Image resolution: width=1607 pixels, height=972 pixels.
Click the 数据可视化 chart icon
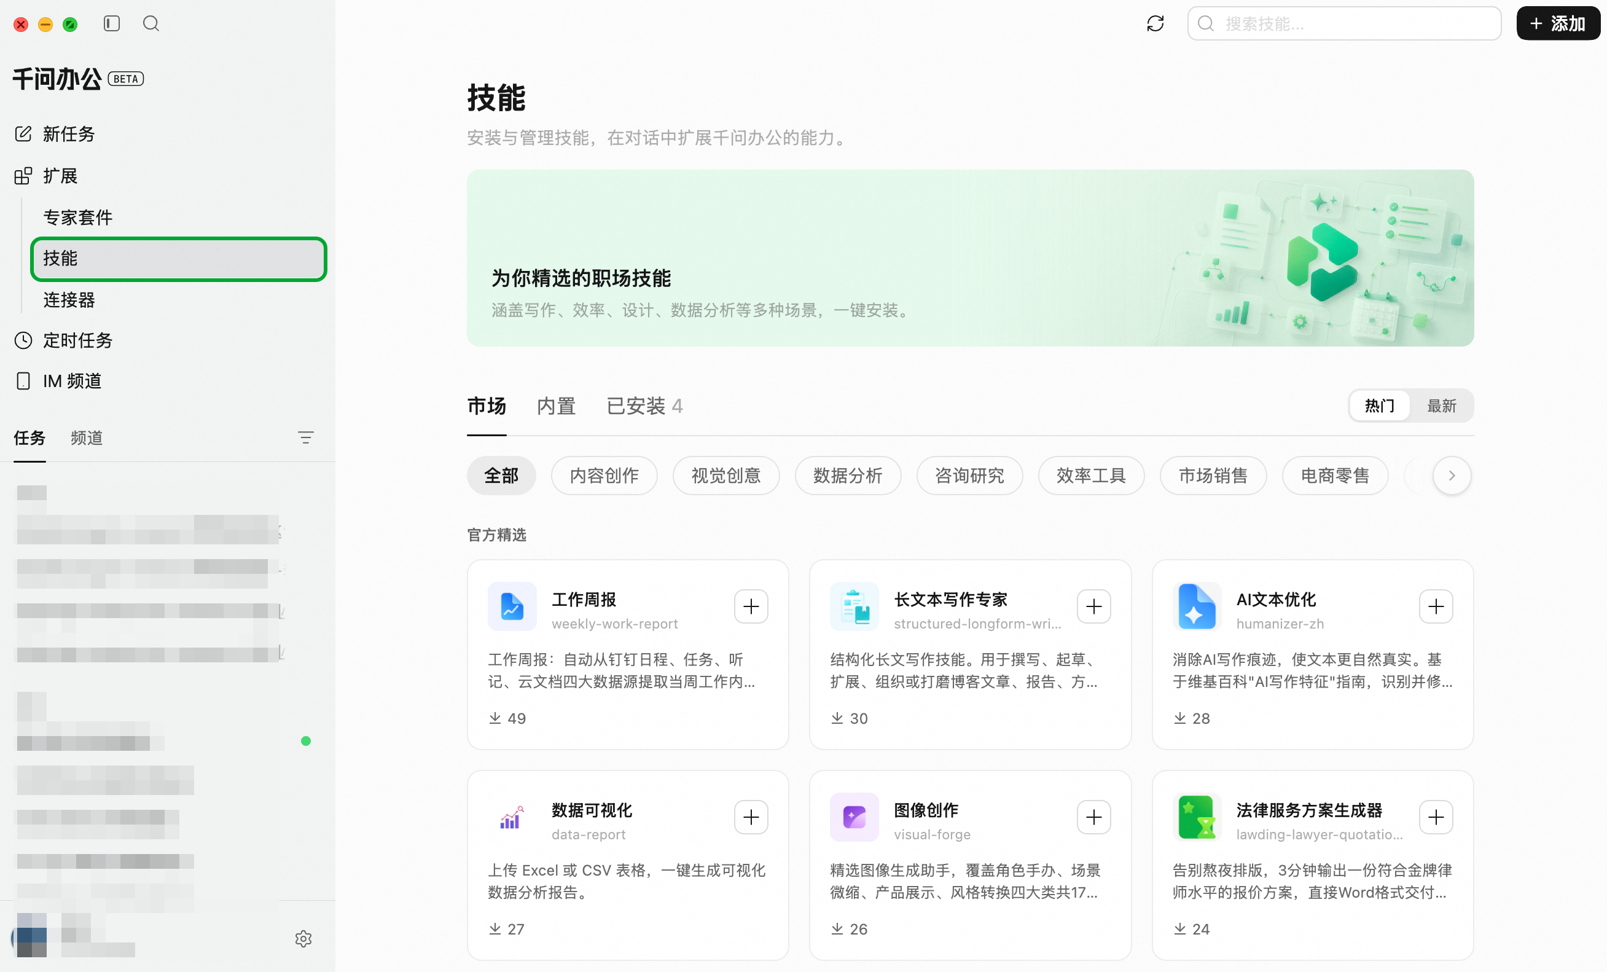pos(512,817)
